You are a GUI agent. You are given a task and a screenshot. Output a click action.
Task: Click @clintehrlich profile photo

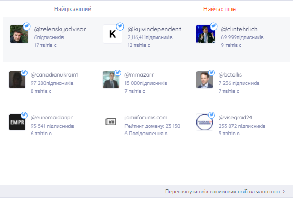click(205, 34)
